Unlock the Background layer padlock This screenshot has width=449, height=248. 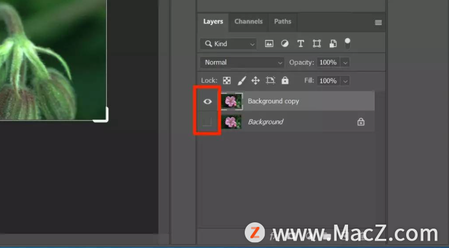361,122
